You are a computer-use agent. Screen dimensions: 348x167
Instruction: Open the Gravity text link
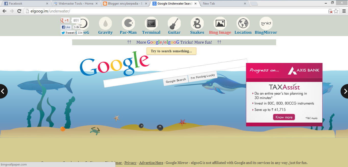point(105,32)
